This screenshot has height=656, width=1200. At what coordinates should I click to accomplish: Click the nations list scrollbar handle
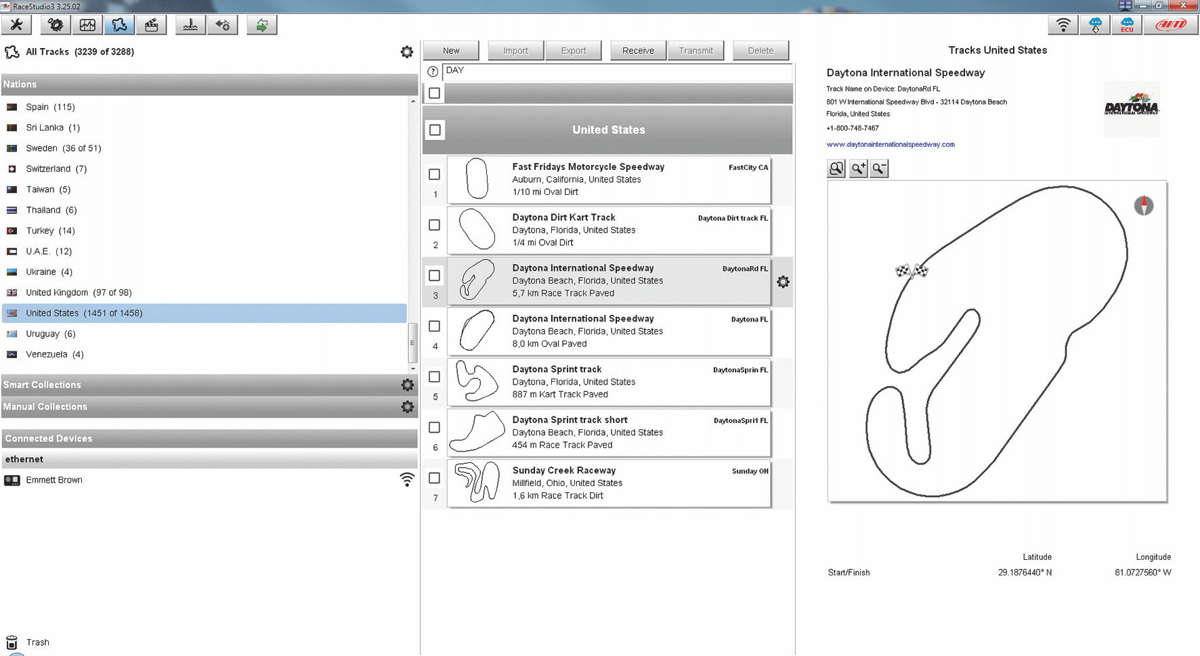click(x=412, y=343)
